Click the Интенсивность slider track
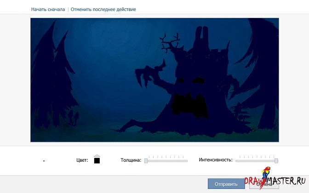Viewport: 309px width, 193px height. [x=257, y=161]
